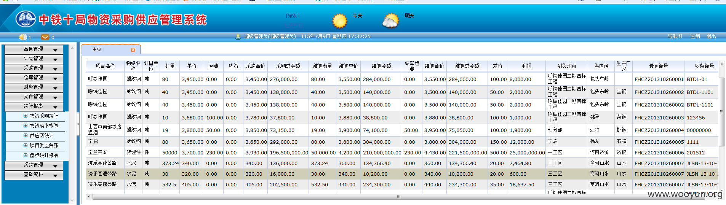Viewport: 726px width, 205px height.
Task: Open the speaker notification icon showing 1
Action: coord(22,37)
